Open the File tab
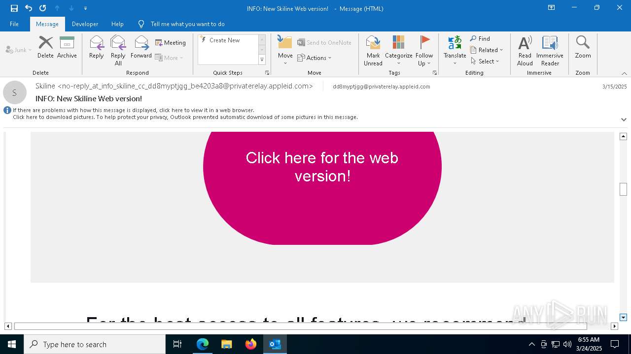 click(x=14, y=24)
